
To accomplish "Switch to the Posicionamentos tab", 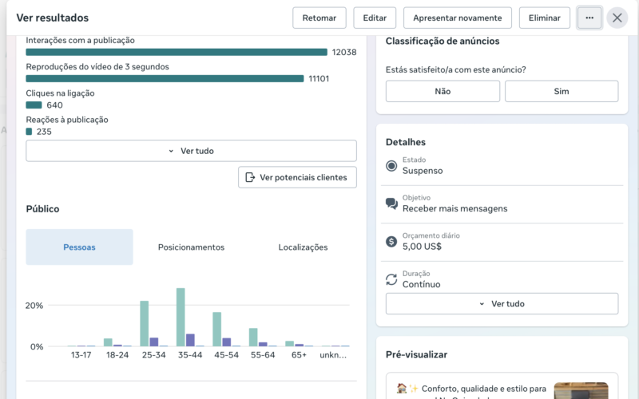I will coord(191,247).
